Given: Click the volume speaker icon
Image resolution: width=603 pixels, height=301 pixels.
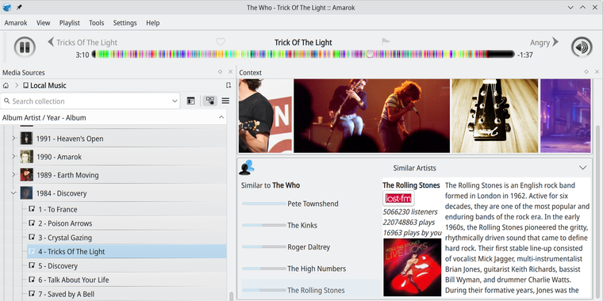Looking at the screenshot, I should click(x=582, y=48).
